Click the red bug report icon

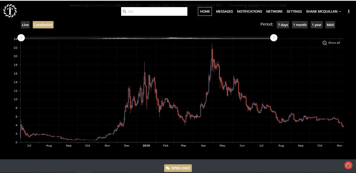tap(348, 165)
